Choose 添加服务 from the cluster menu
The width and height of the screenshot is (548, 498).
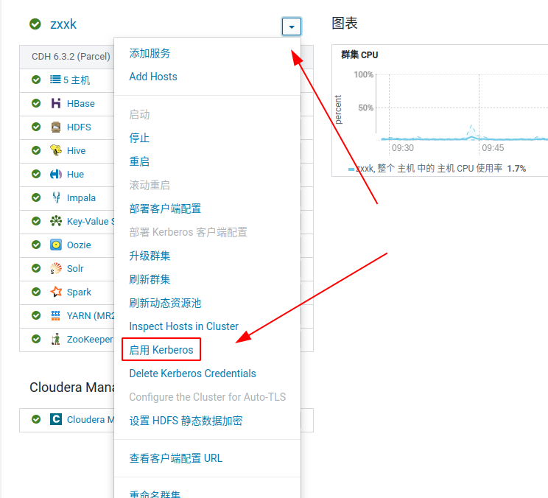[150, 53]
